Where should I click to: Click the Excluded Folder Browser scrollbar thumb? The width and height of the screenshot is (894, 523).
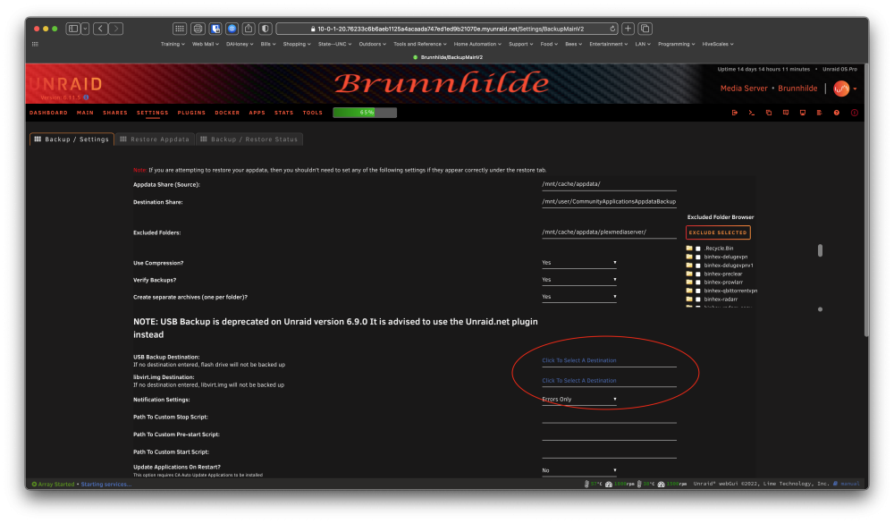click(x=820, y=250)
